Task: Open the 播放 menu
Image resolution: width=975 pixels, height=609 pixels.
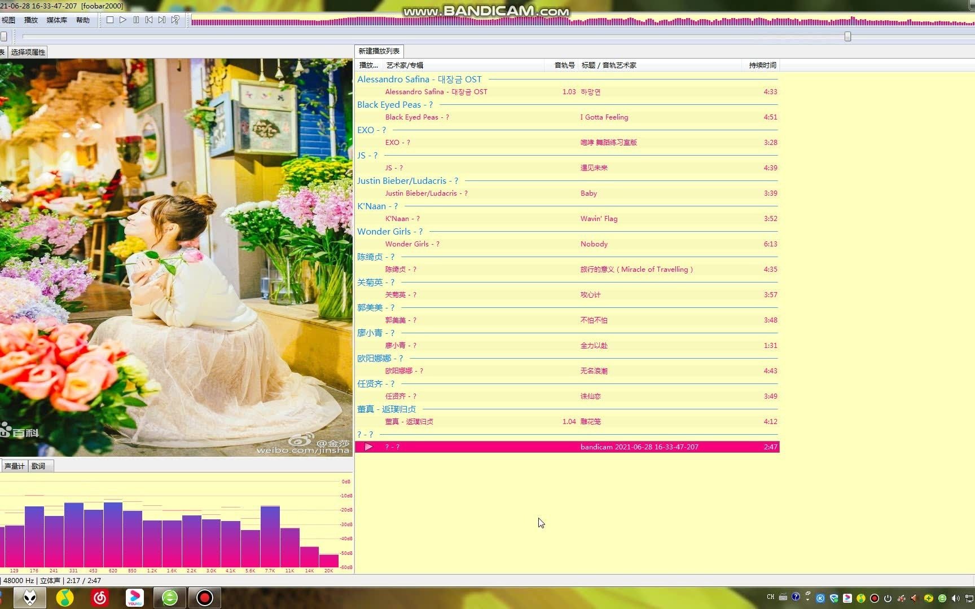Action: (x=31, y=20)
